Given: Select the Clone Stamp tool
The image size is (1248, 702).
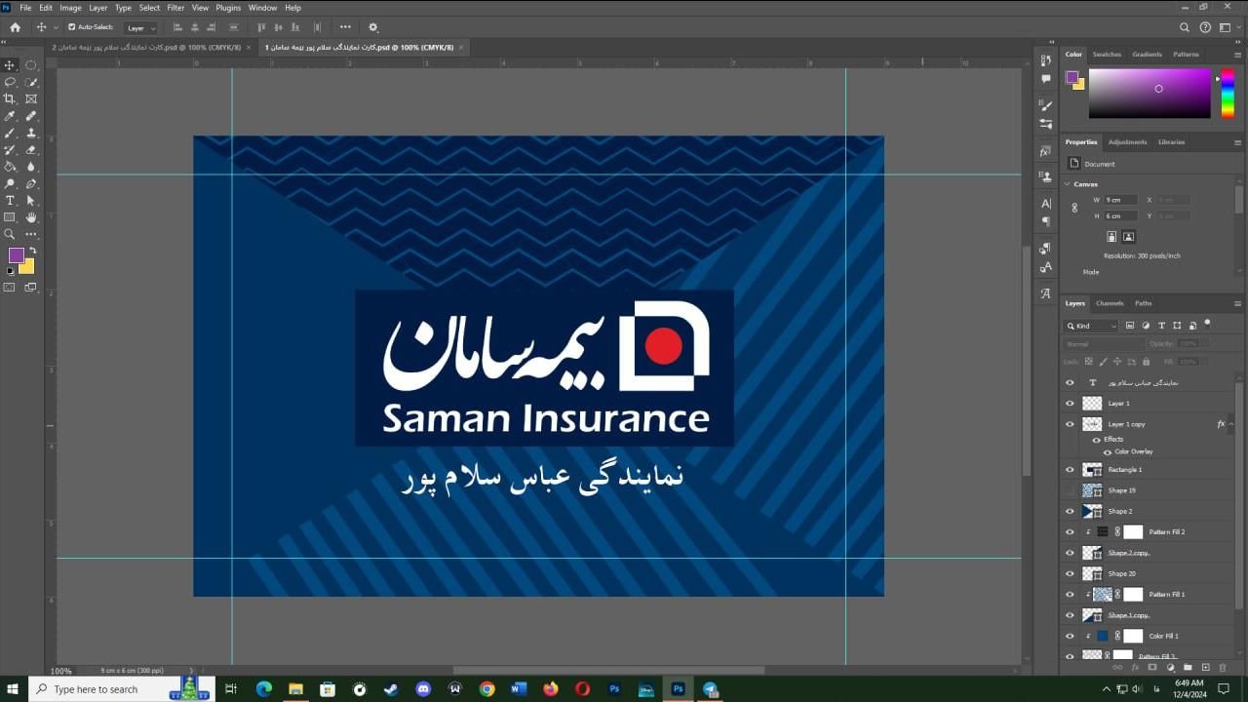Looking at the screenshot, I should 31,133.
